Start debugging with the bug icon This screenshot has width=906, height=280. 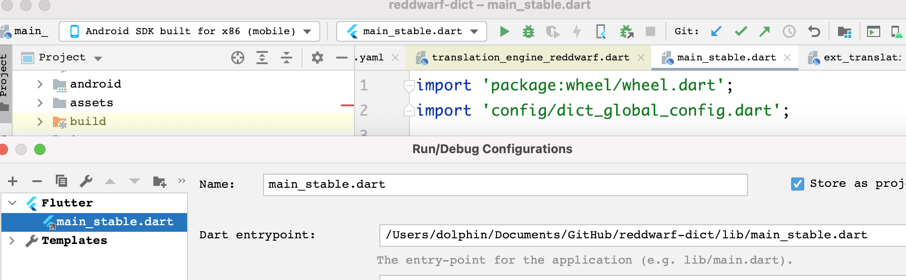click(528, 31)
